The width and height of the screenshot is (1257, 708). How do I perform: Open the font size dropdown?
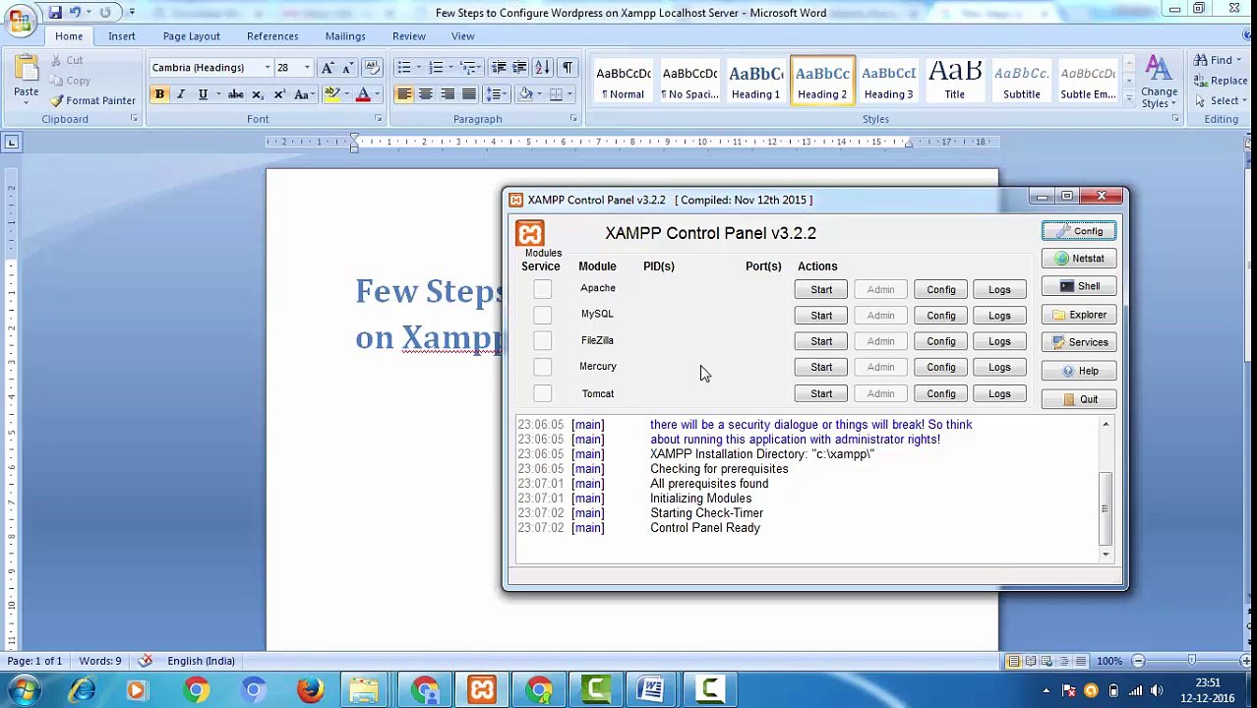pyautogui.click(x=307, y=68)
